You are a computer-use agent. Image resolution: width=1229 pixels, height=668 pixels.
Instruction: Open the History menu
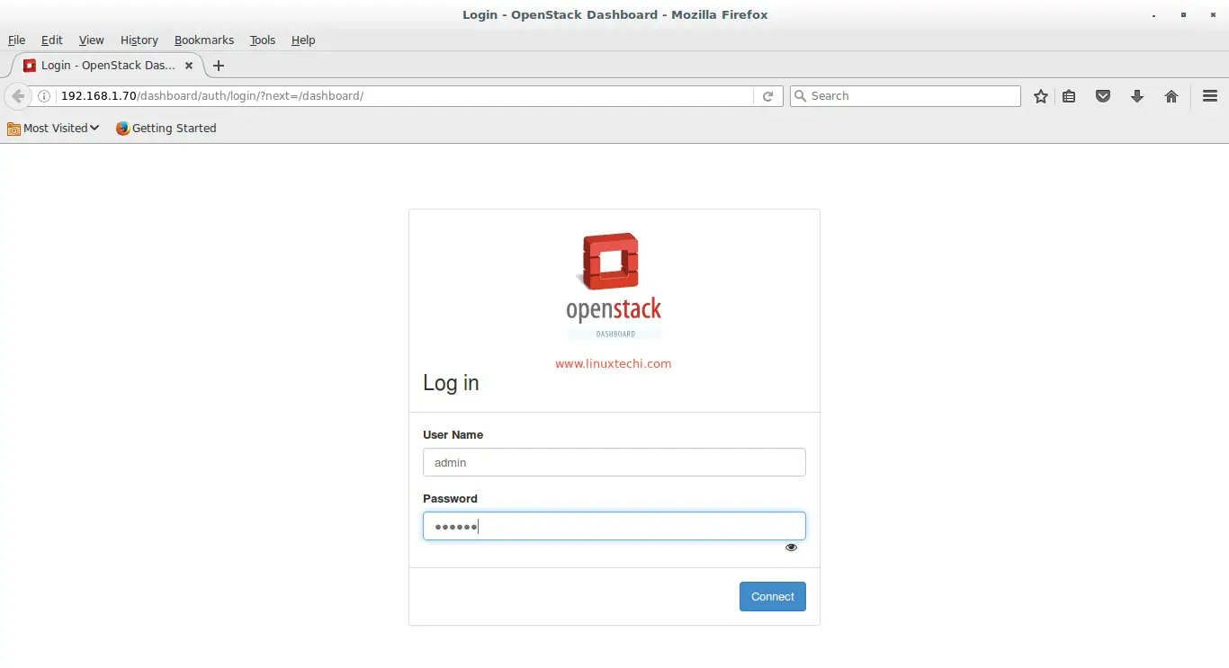tap(139, 40)
